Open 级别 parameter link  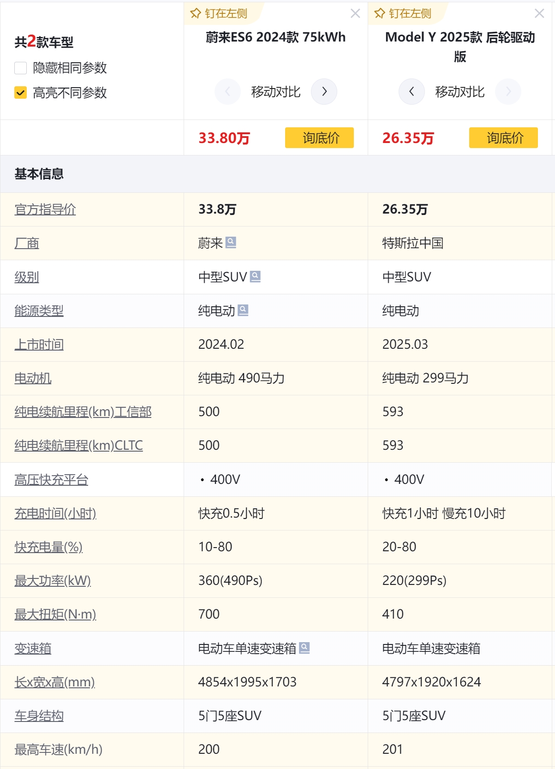(x=27, y=277)
